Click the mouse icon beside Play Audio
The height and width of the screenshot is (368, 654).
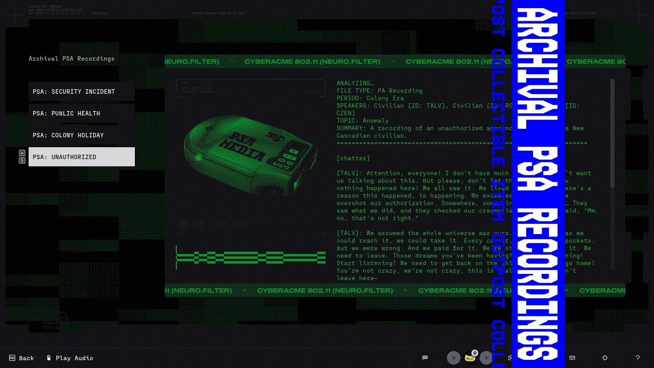(x=49, y=358)
